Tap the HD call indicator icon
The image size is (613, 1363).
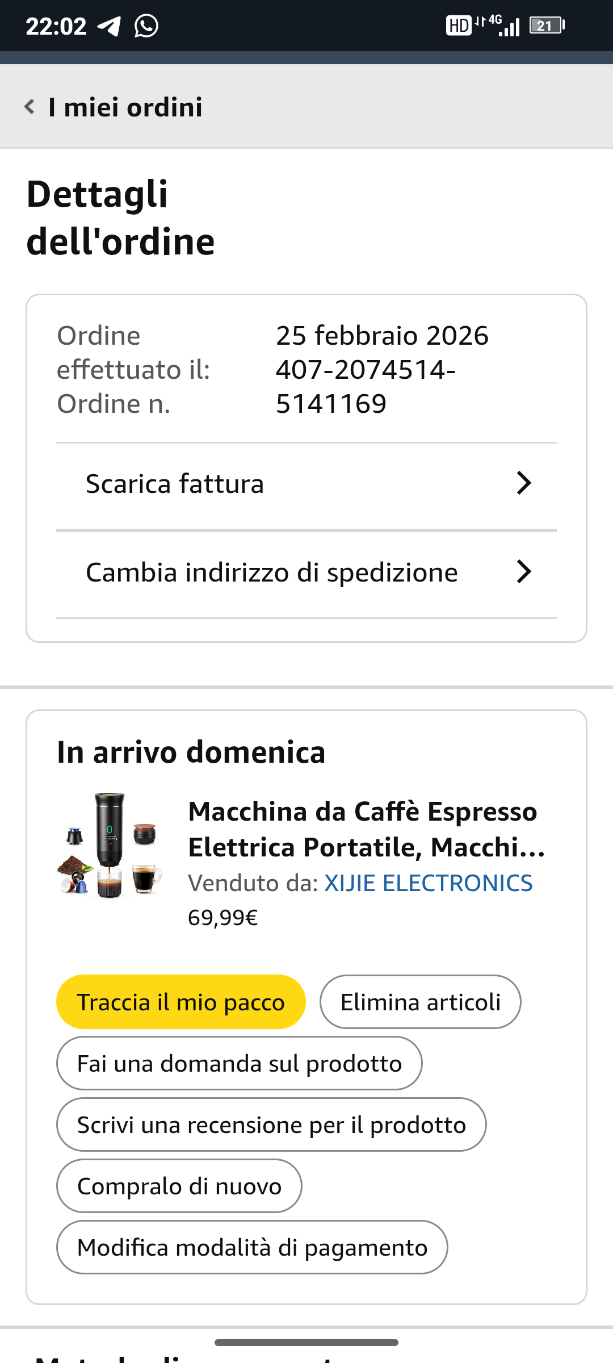[459, 26]
